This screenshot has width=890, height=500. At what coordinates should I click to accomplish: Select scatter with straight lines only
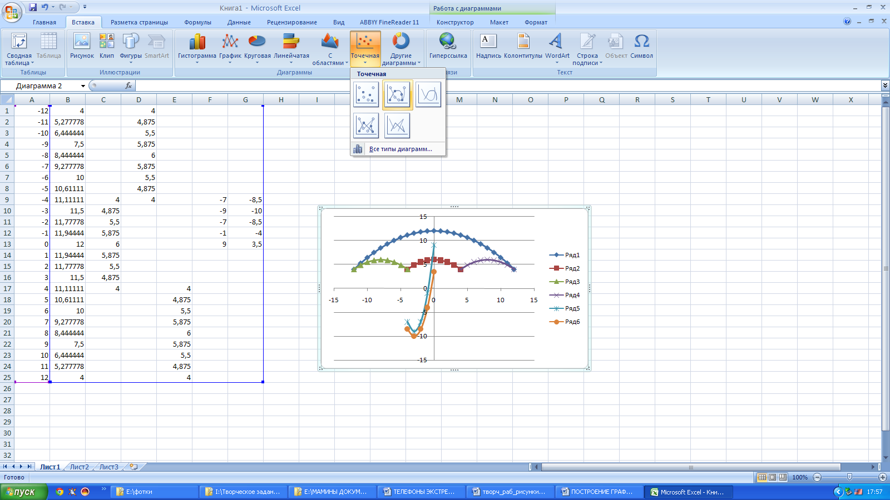[397, 126]
